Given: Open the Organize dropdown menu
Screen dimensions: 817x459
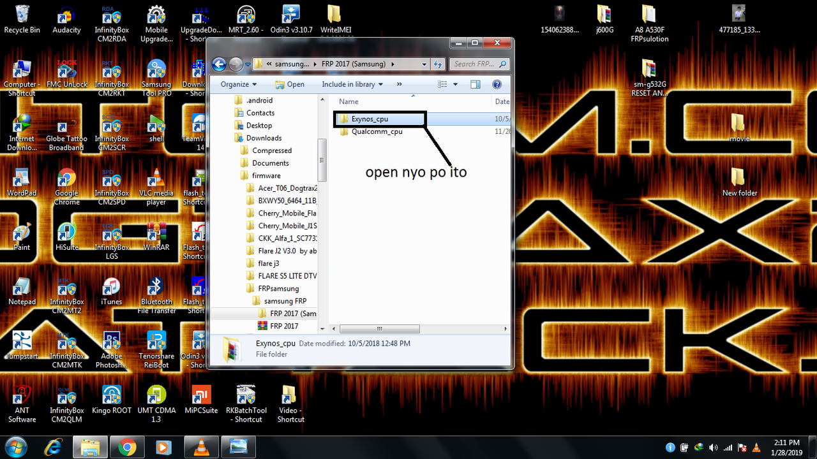Looking at the screenshot, I should (x=239, y=84).
